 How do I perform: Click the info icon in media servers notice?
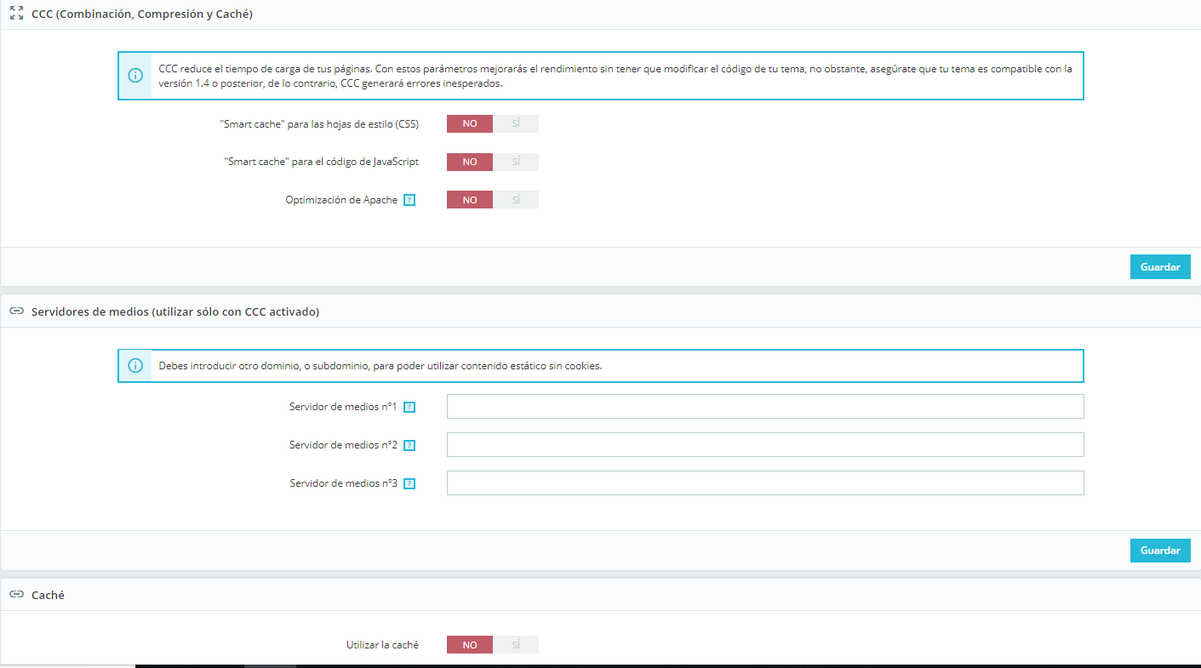(x=135, y=365)
